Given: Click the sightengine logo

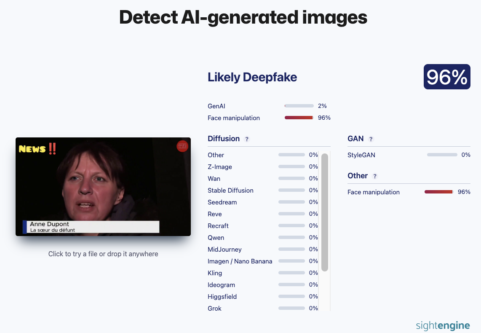Looking at the screenshot, I should pos(443,325).
